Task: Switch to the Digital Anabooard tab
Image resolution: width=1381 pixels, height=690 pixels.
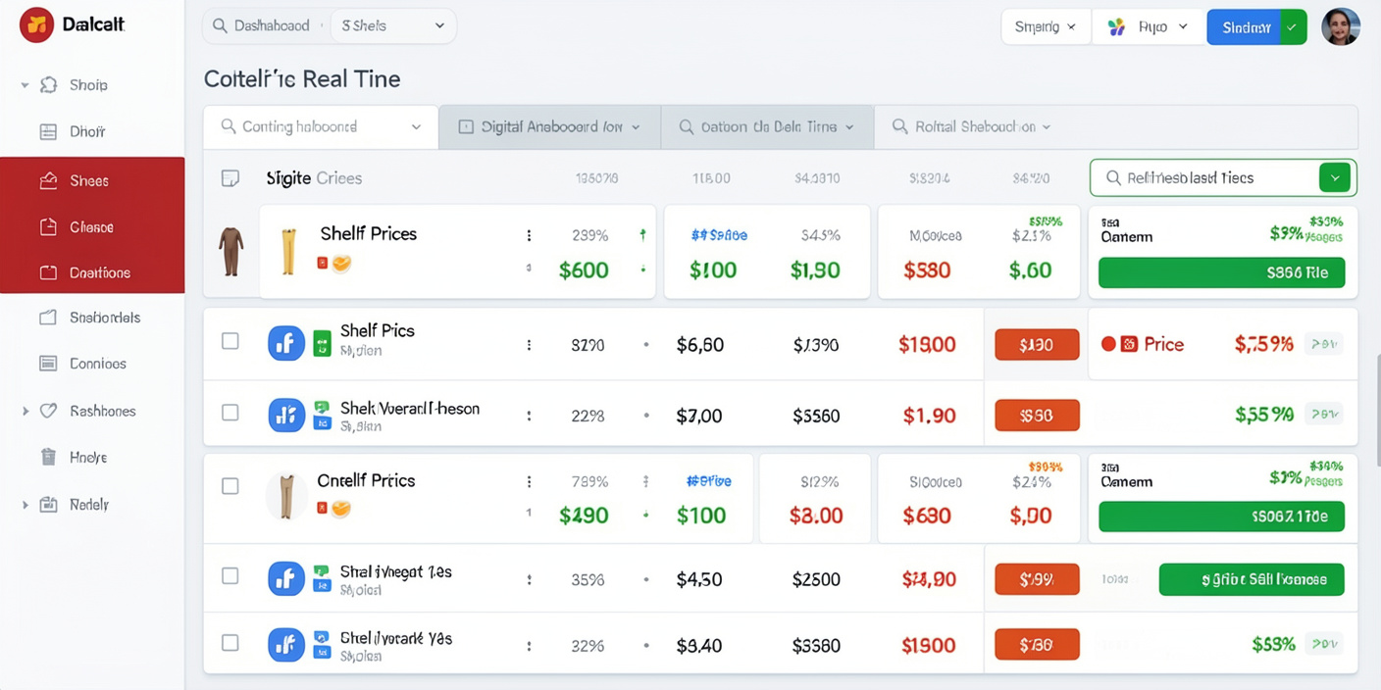Action: [549, 127]
